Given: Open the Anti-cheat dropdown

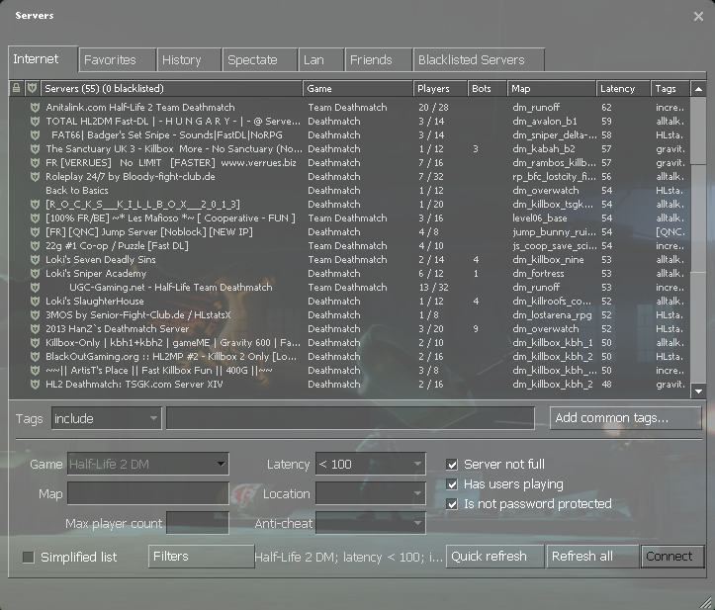Looking at the screenshot, I should (x=370, y=523).
